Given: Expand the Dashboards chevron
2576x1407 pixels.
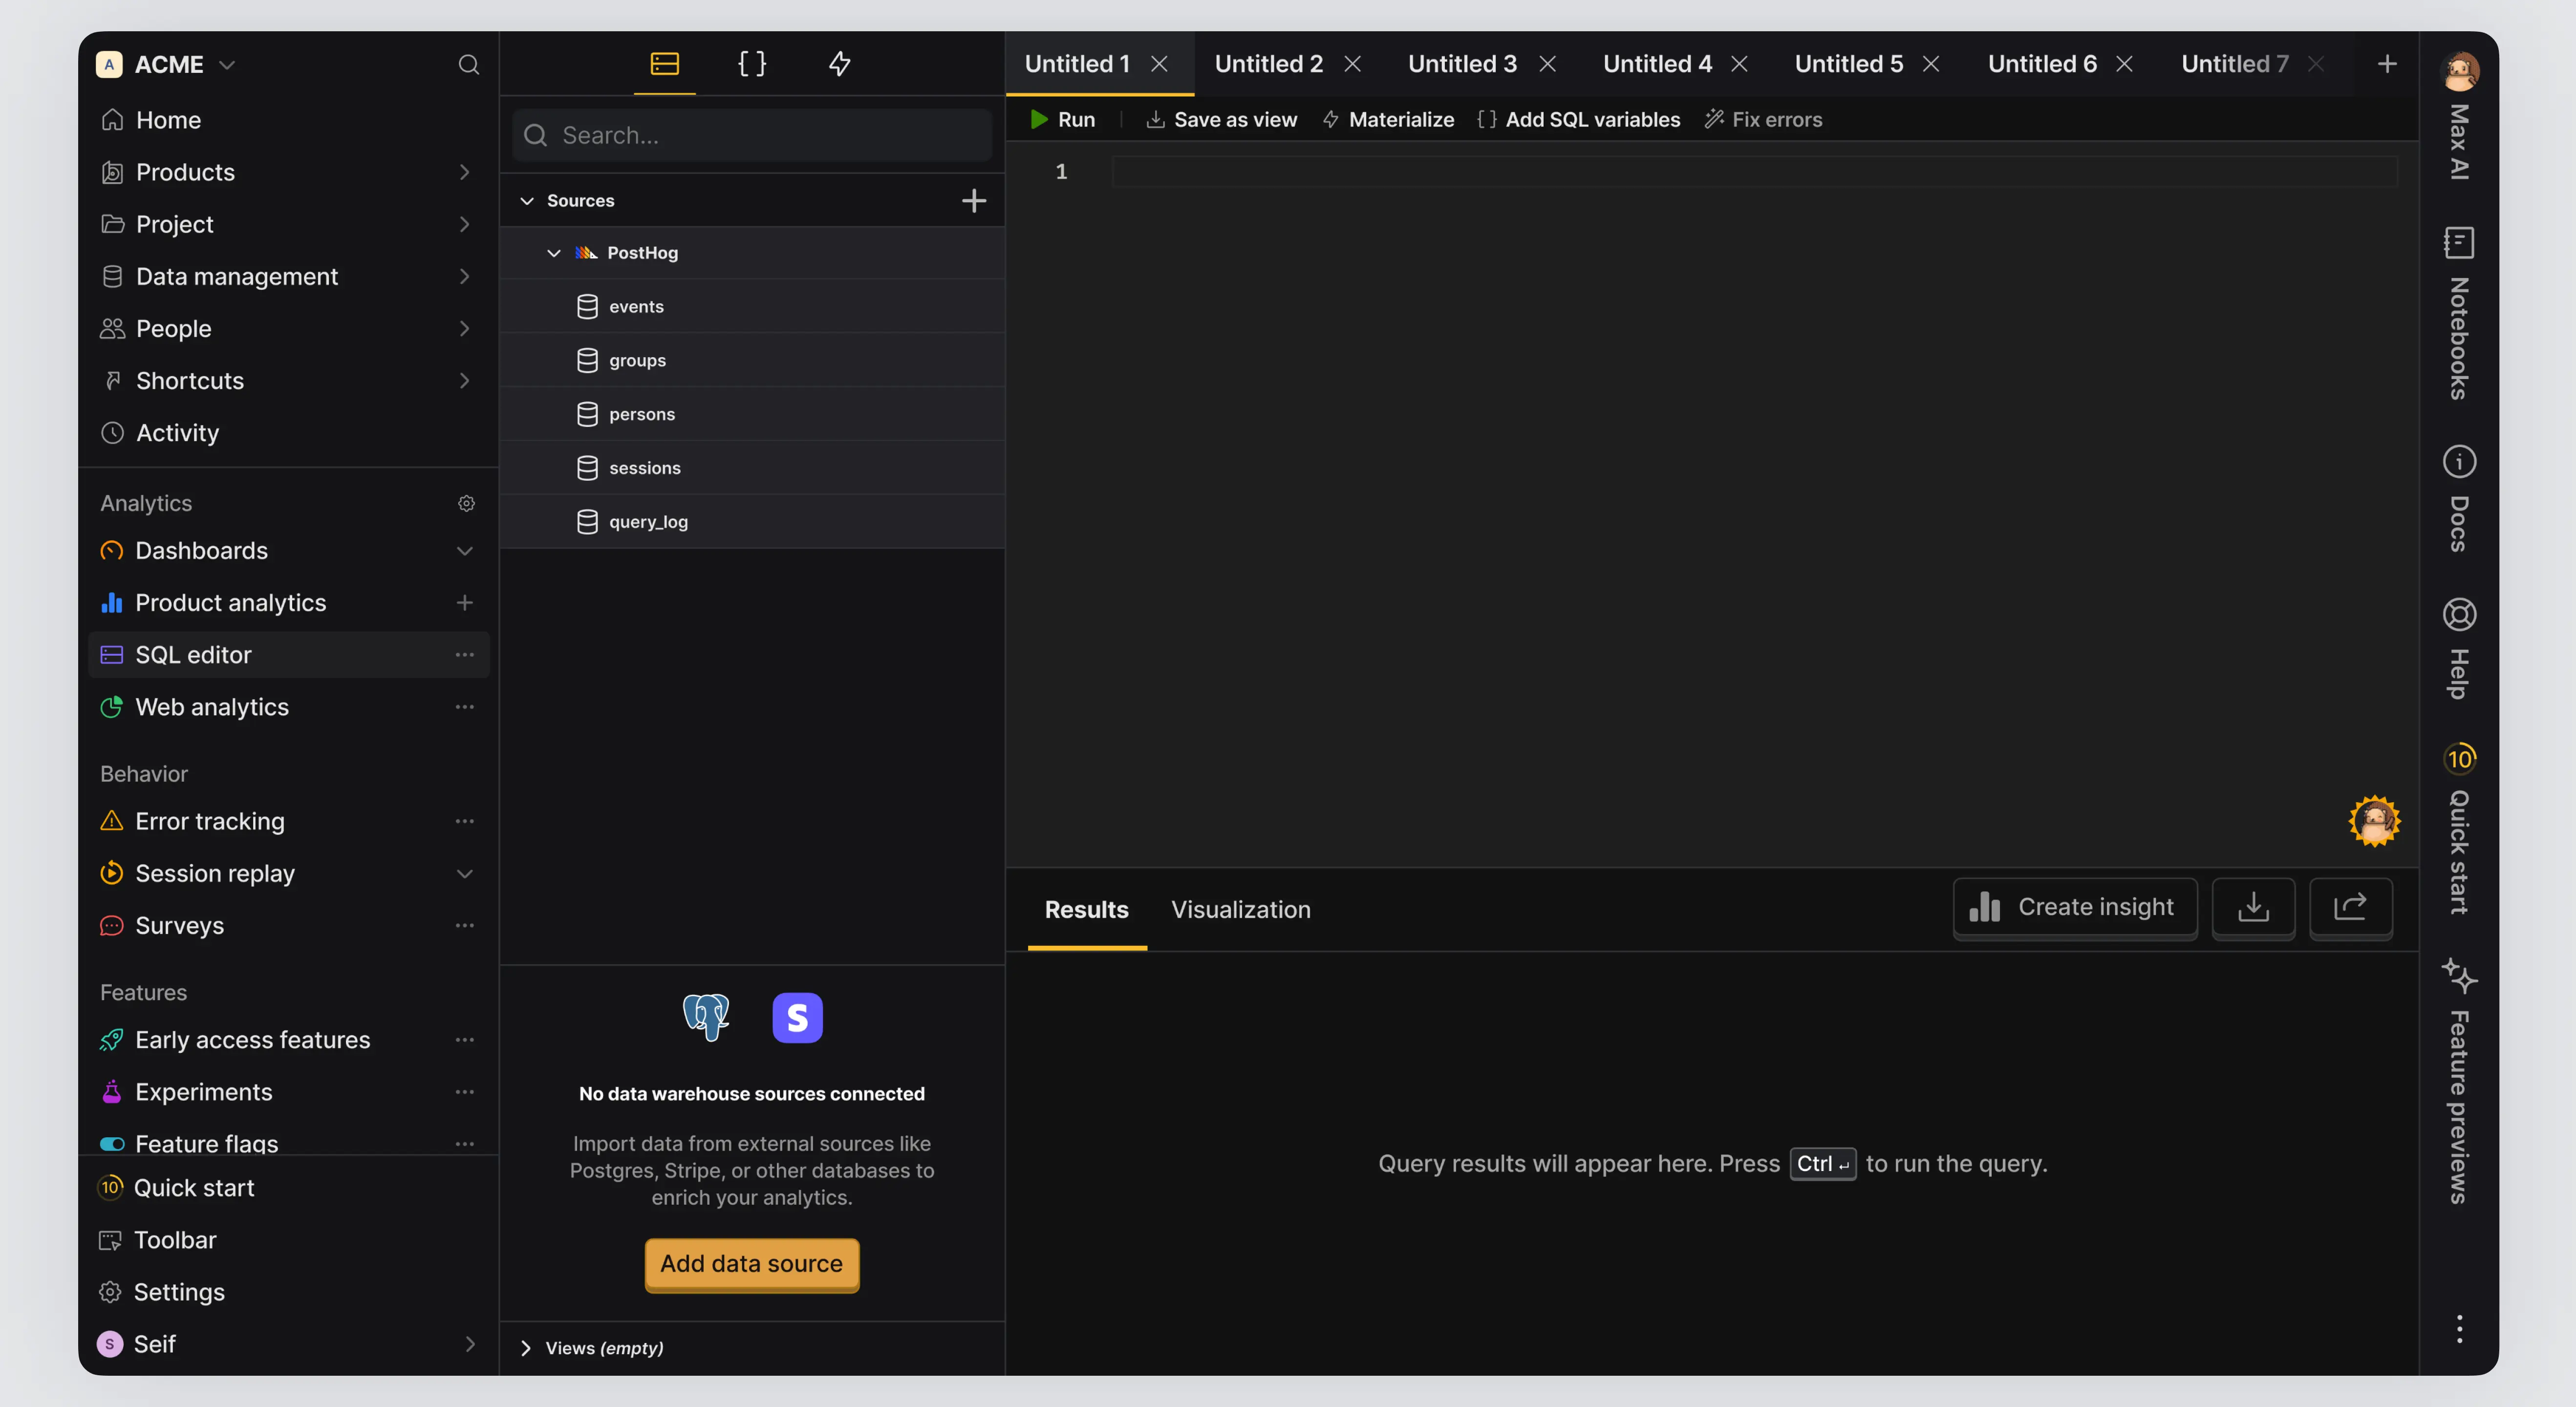Looking at the screenshot, I should [464, 551].
